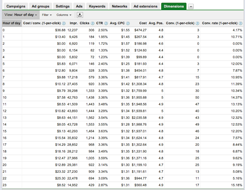The height and width of the screenshot is (190, 245).
Task: Click cost value $1,199.10
Action: click(139, 165)
